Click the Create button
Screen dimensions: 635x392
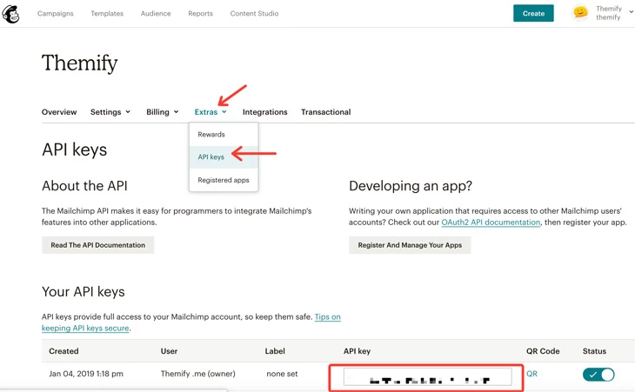533,13
